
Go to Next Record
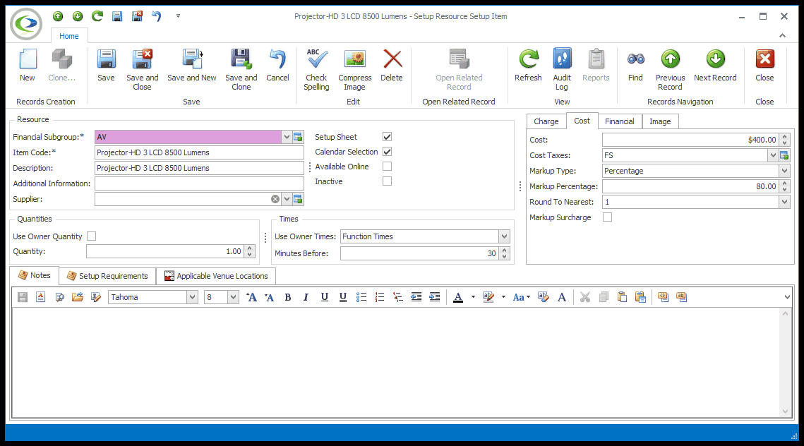(715, 66)
